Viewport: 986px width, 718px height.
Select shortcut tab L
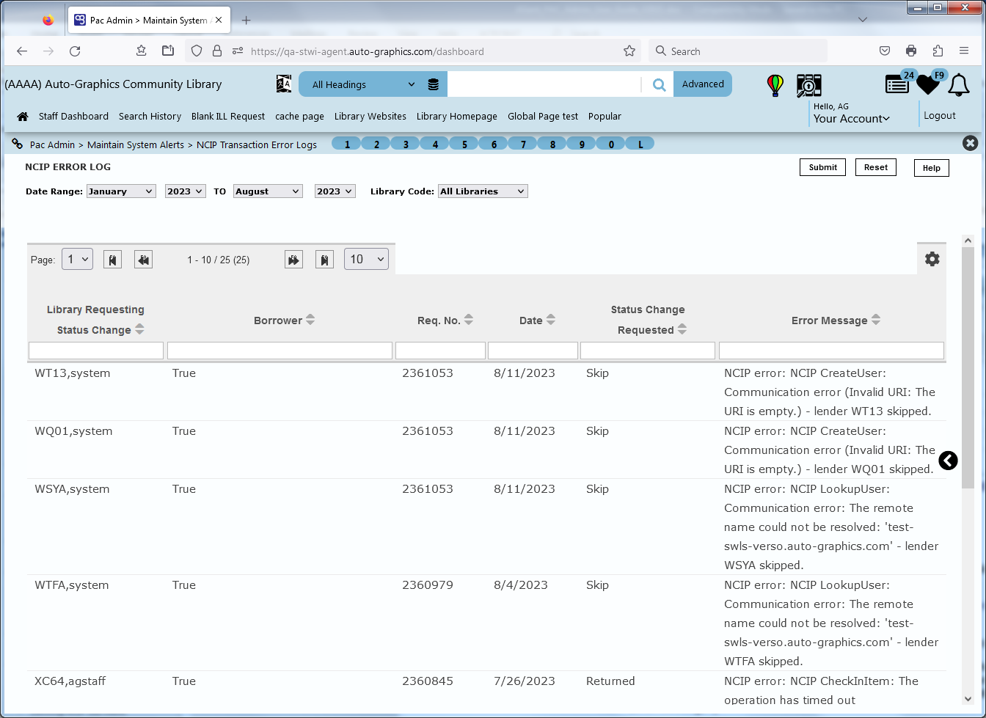pos(640,144)
